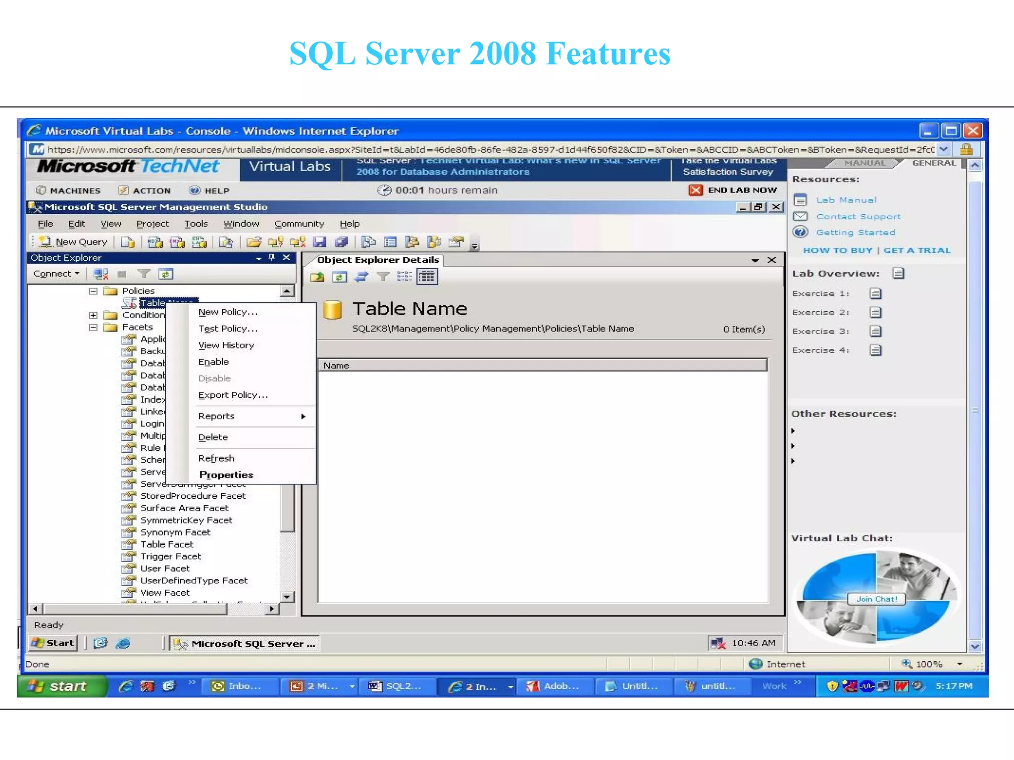Open the Lab Manual link
Image resolution: width=1014 pixels, height=760 pixels.
click(x=846, y=200)
